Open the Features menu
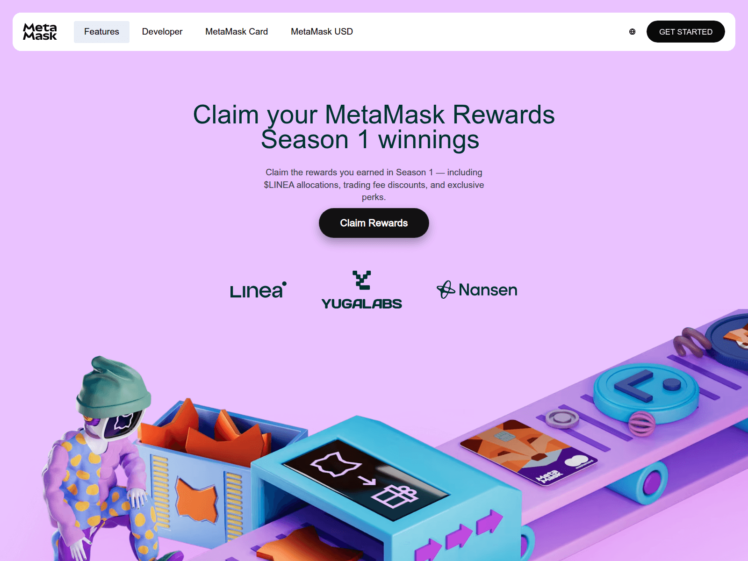Viewport: 748px width, 561px height. pos(101,32)
